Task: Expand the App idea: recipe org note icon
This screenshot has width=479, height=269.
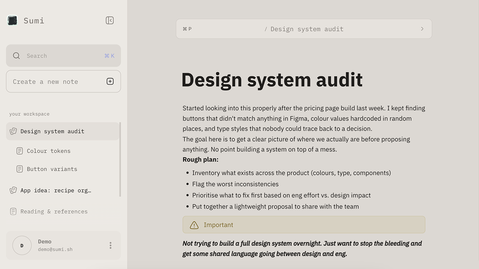Action: (x=14, y=190)
